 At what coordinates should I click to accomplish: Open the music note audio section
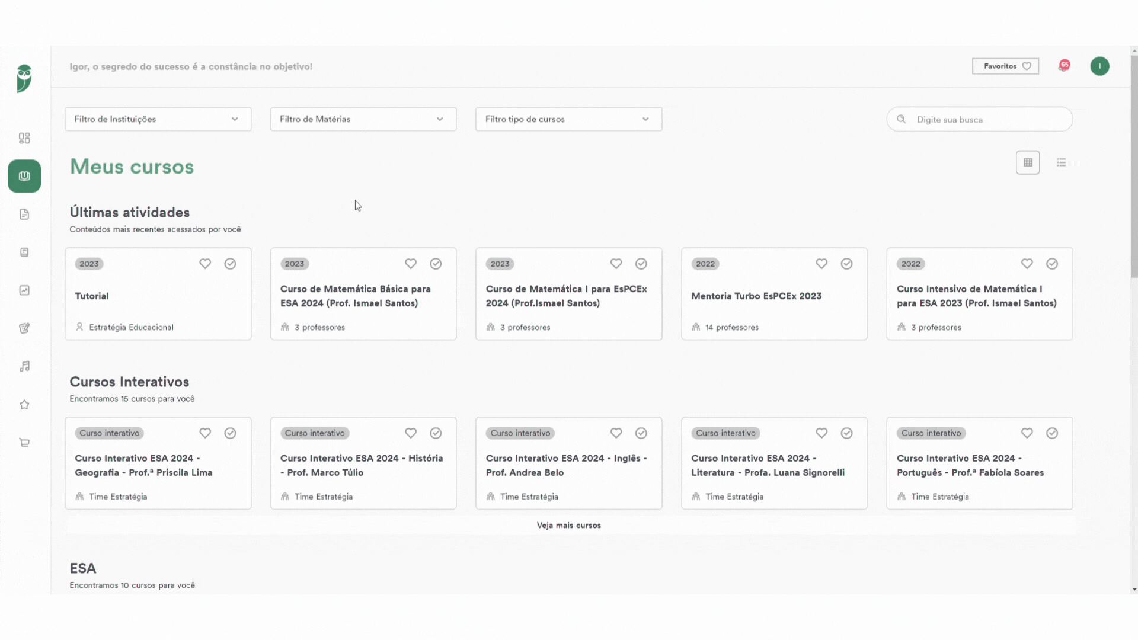pos(24,367)
